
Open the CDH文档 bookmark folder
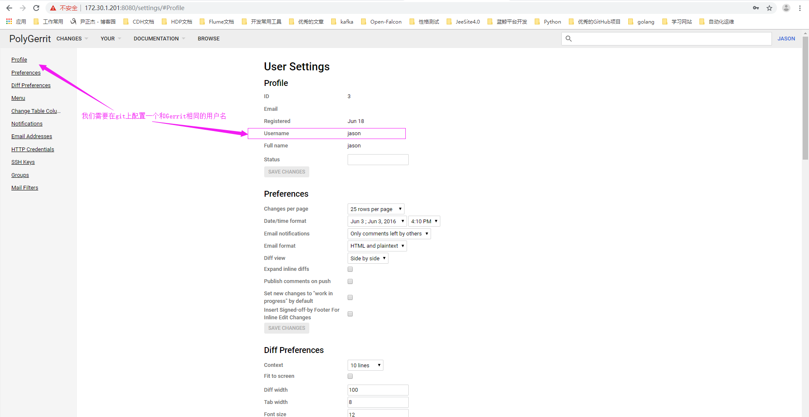pyautogui.click(x=139, y=21)
